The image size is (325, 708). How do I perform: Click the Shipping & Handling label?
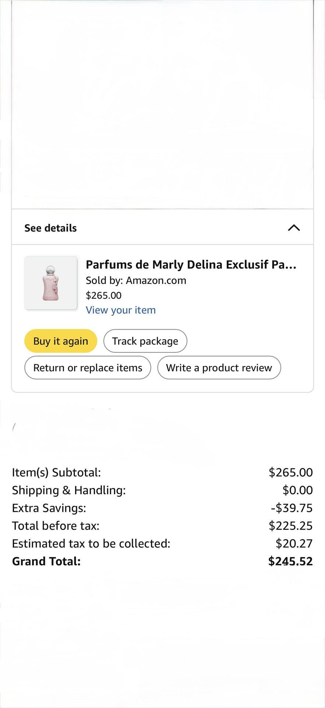point(69,490)
